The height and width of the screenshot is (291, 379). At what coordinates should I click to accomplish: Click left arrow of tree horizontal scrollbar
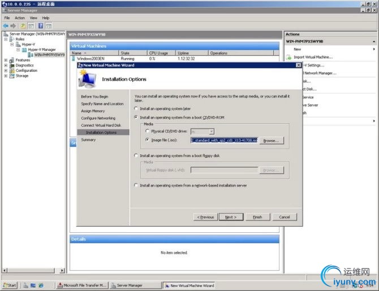tap(5, 271)
